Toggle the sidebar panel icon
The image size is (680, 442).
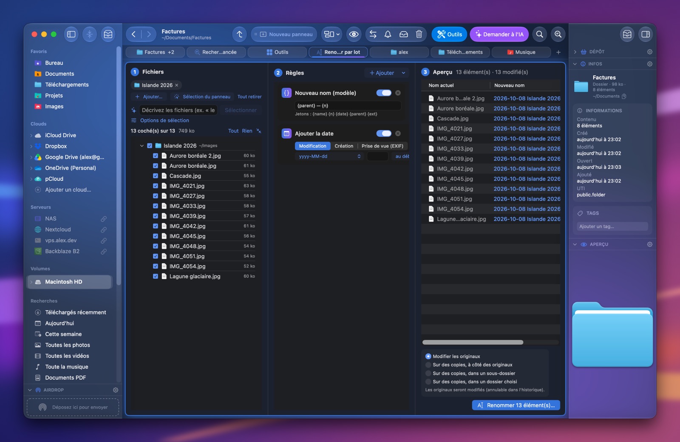coord(71,34)
